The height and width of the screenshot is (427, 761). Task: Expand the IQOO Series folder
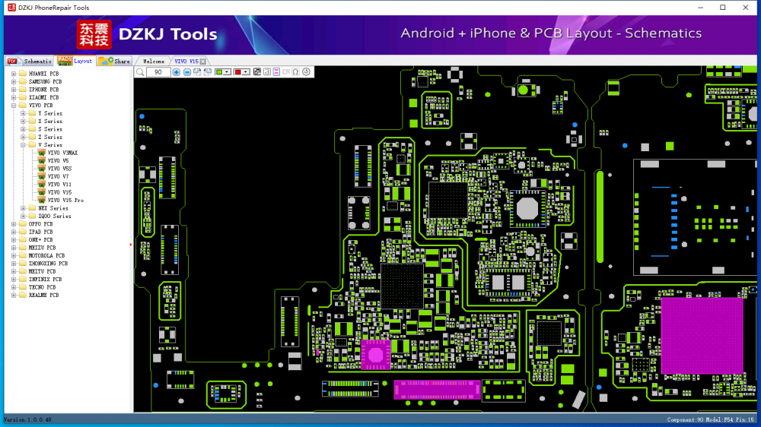(23, 217)
